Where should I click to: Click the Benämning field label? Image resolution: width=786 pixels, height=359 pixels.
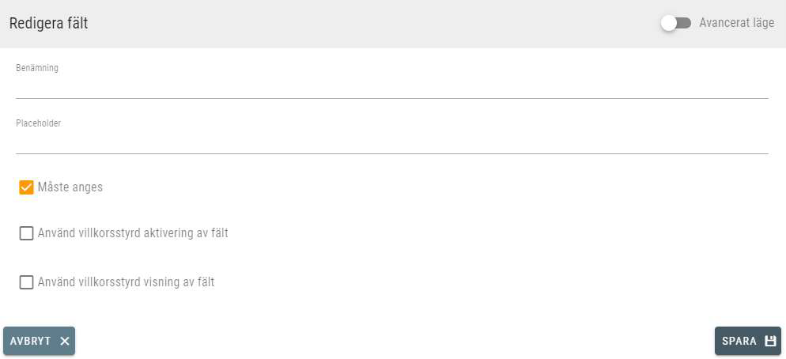pyautogui.click(x=37, y=68)
